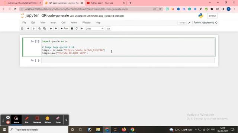This screenshot has height=133, width=238.
Task: Click the empty second code cell
Action: 128,61
